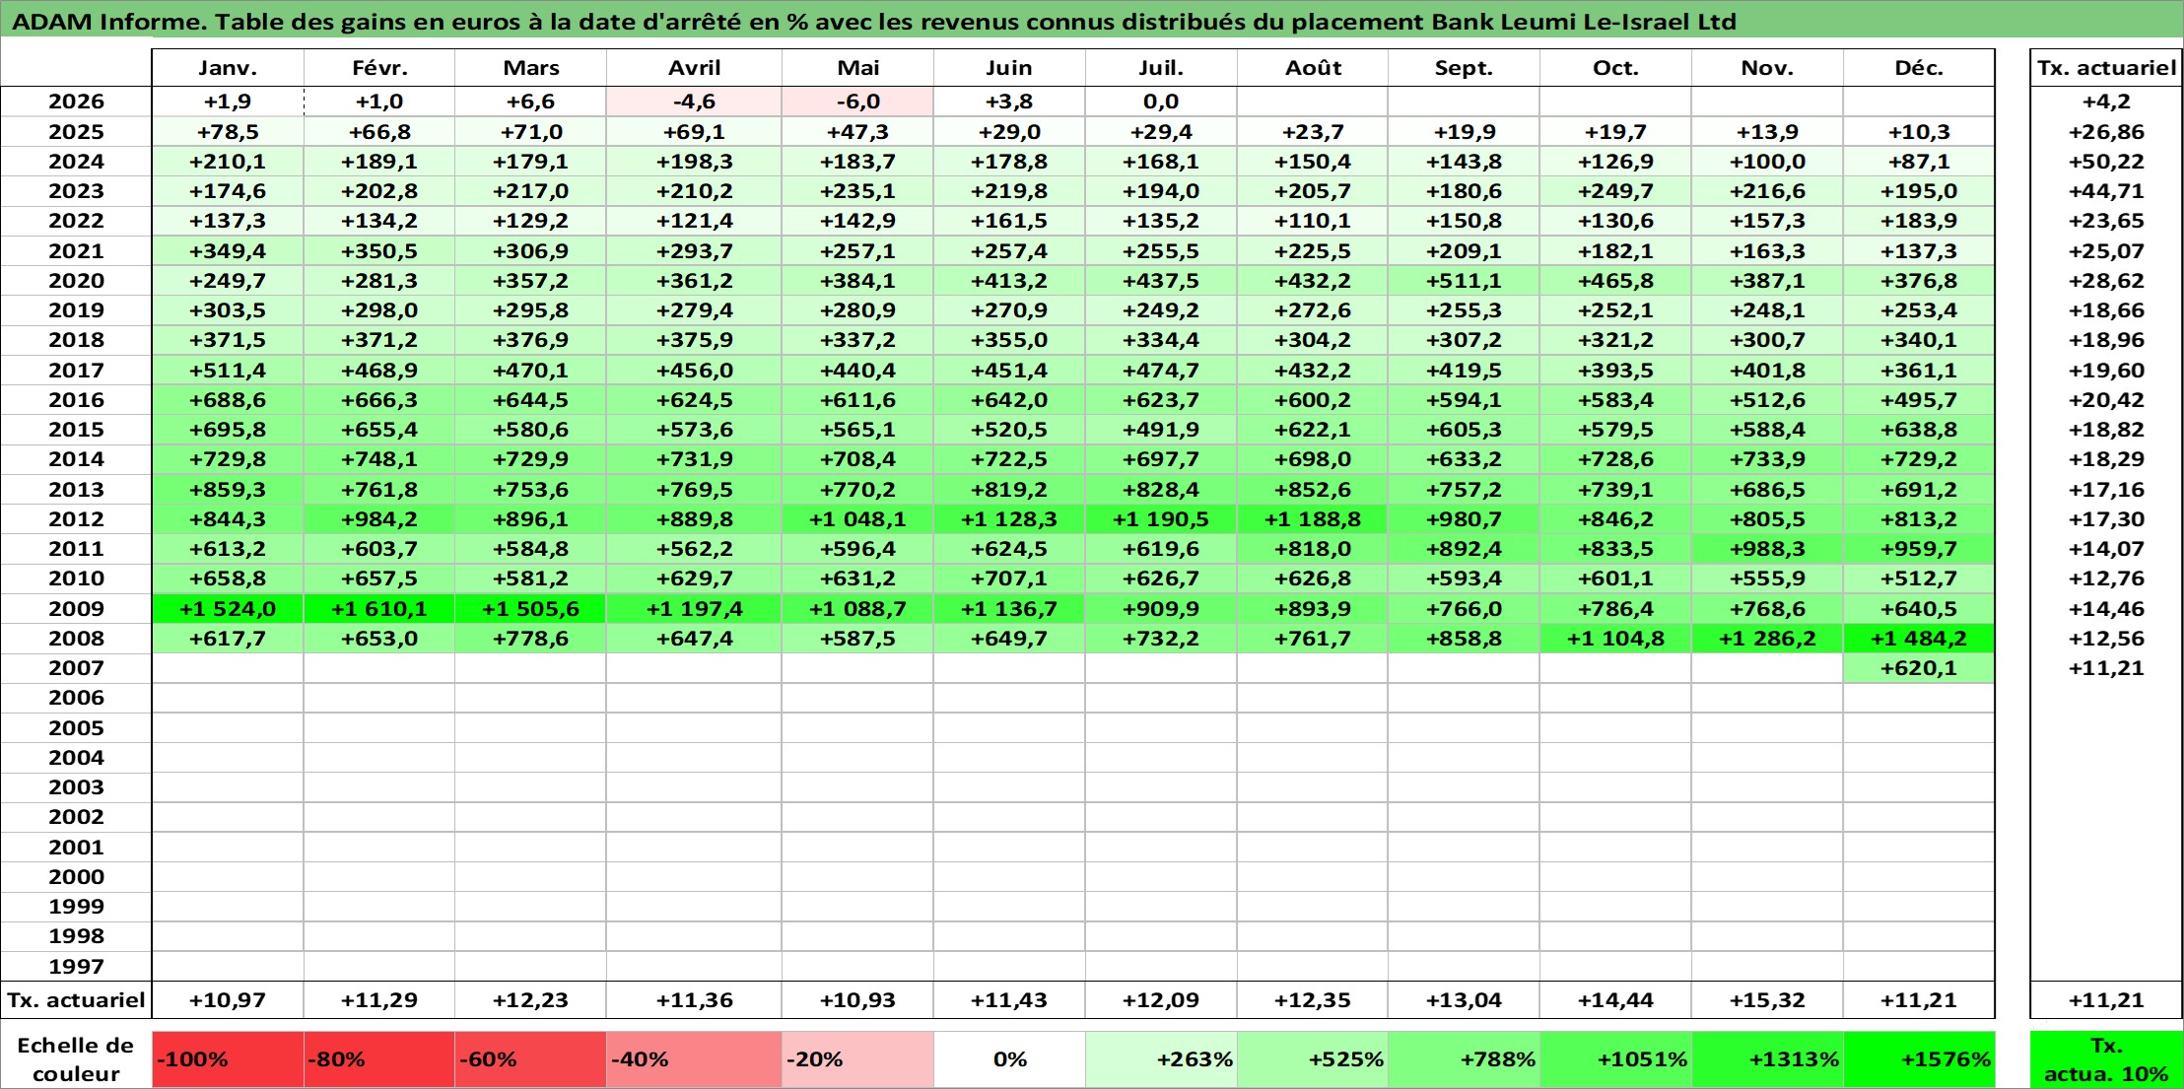Select the 'Tx. actua. 10%' green legend box

tap(2106, 1059)
